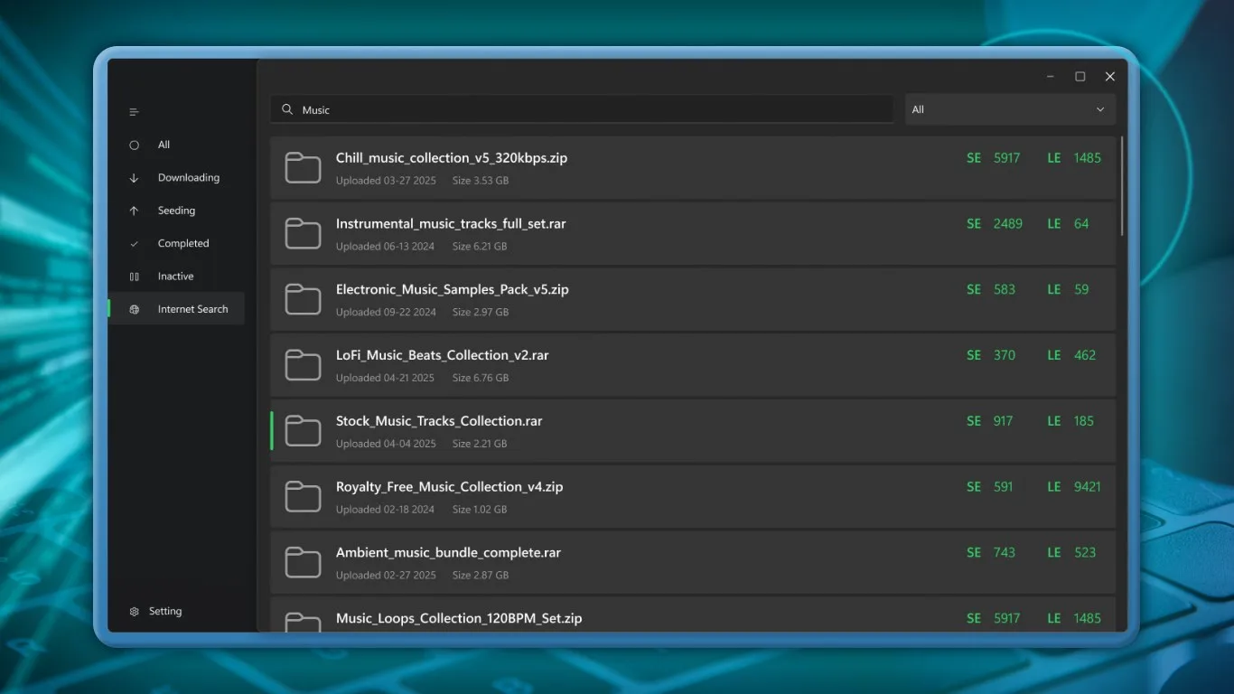Click leecher count 64
Screen dimensions: 1234x694
(1081, 224)
